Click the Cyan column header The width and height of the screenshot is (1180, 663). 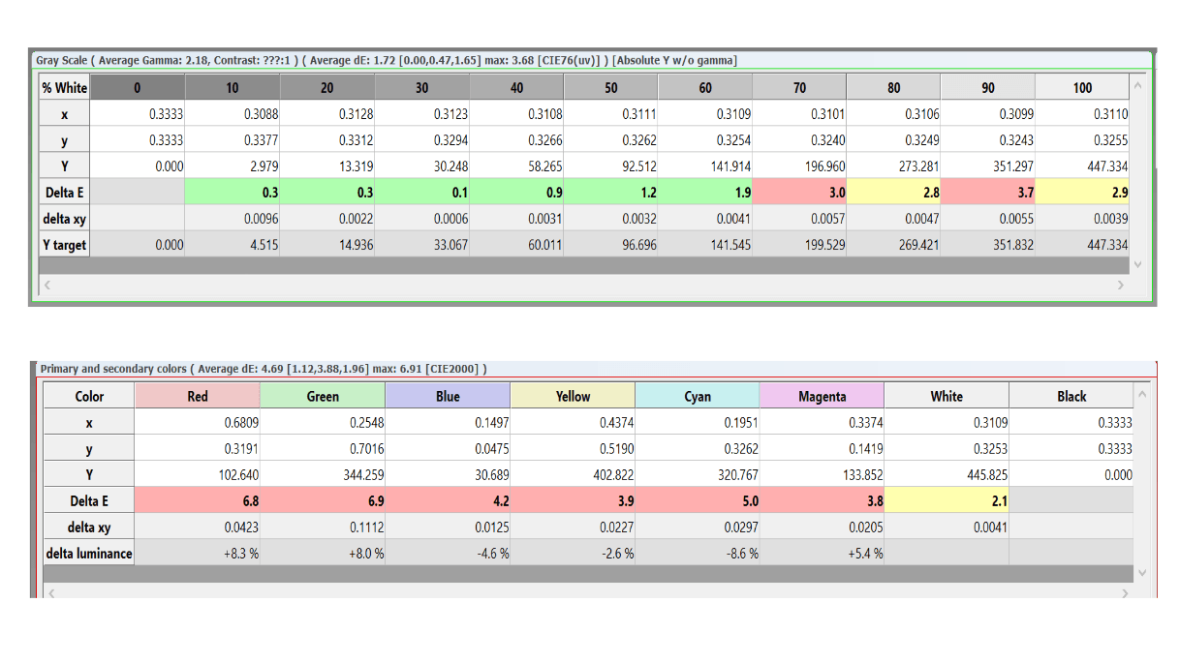(x=698, y=396)
